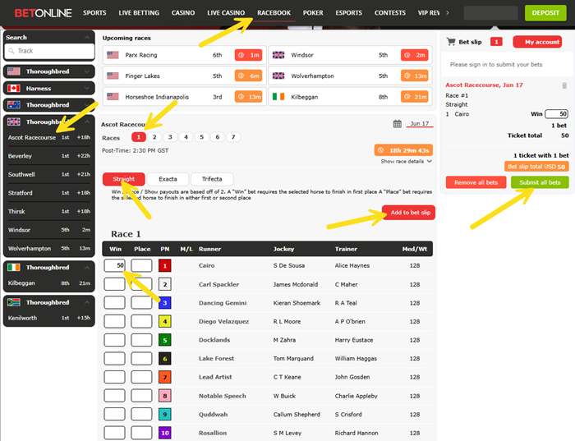The height and width of the screenshot is (441, 575).
Task: Click the Canada flag Harness icon
Action: click(12, 88)
